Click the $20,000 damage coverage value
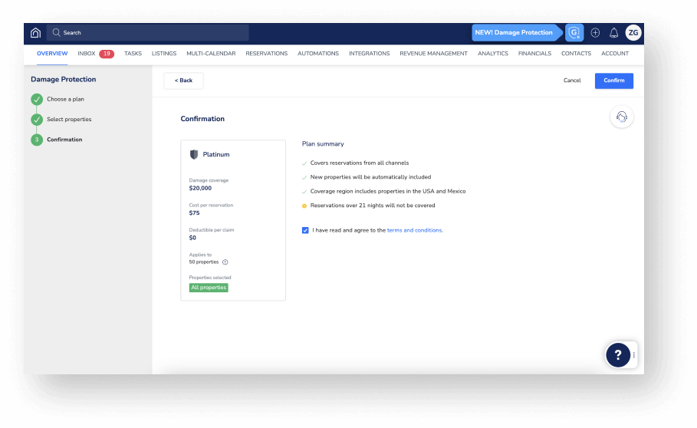Viewport: 697px width, 428px height. point(200,188)
